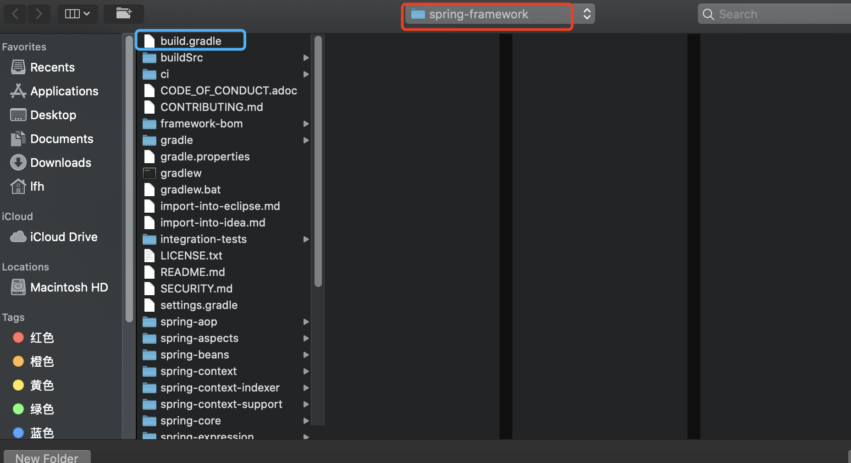Expand the spring-core folder arrow

point(306,421)
